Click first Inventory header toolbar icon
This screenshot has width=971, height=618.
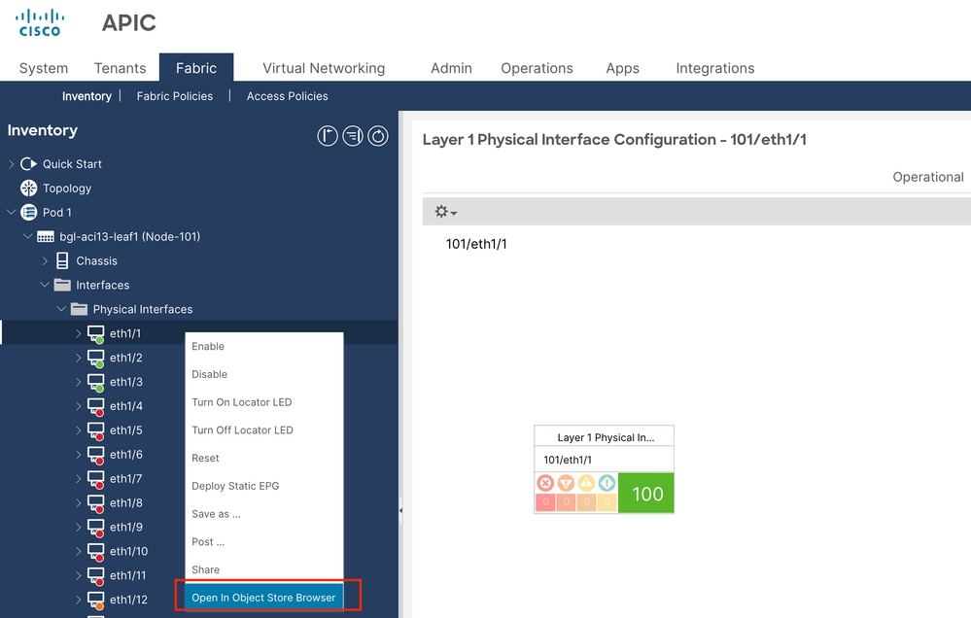click(x=328, y=136)
